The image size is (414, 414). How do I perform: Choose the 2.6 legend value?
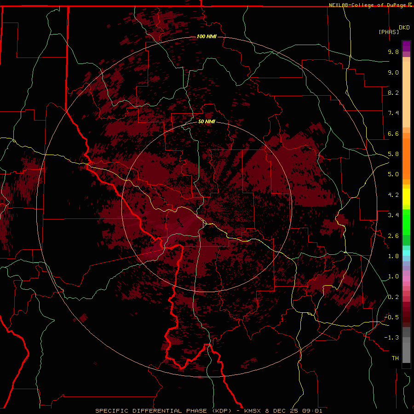click(393, 236)
